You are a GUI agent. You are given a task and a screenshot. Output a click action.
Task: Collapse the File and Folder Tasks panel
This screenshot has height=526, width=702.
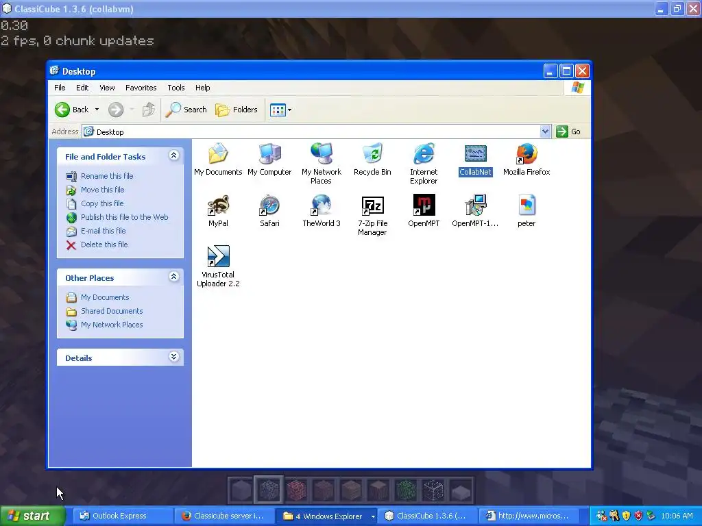[173, 155]
